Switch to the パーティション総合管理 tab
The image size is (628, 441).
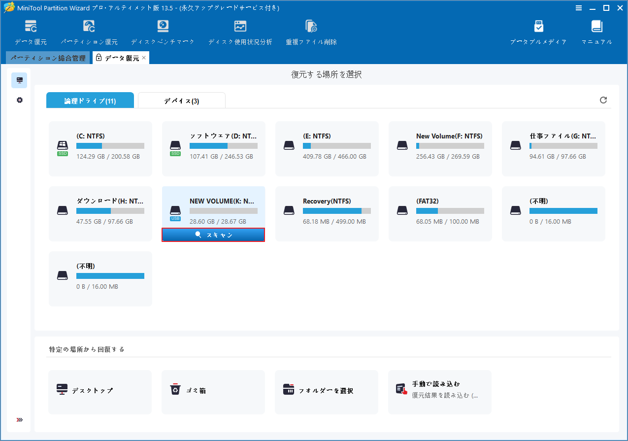click(48, 58)
